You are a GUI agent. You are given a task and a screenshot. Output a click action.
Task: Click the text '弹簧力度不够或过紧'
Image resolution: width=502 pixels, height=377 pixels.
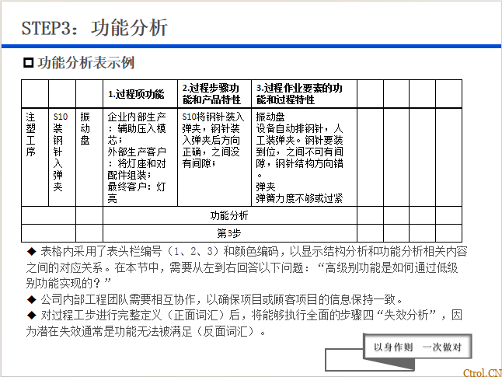(299, 198)
